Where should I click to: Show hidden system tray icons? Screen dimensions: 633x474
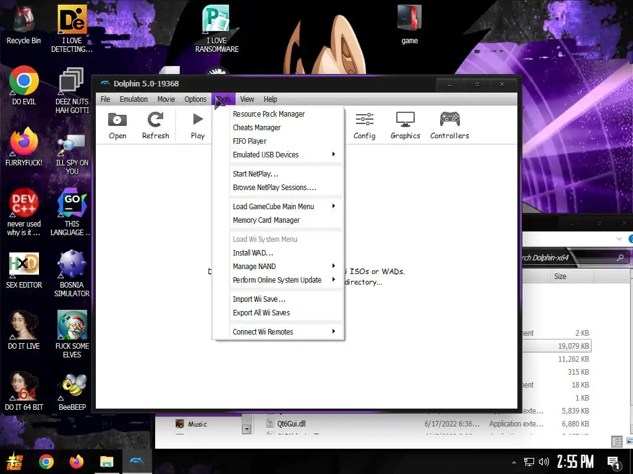(514, 462)
